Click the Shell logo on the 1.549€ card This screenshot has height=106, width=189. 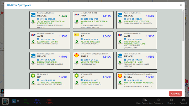coord(77,55)
